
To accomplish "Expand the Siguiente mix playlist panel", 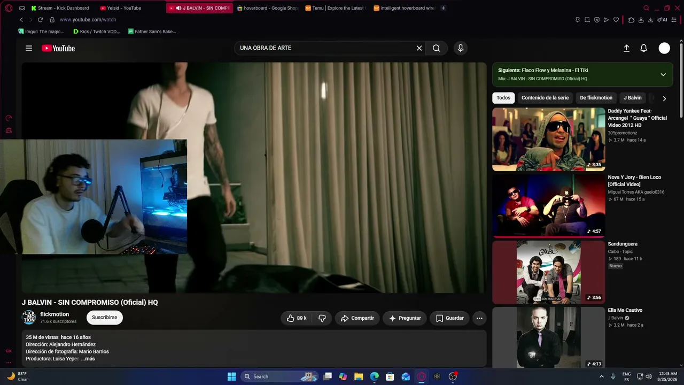I will [x=663, y=74].
